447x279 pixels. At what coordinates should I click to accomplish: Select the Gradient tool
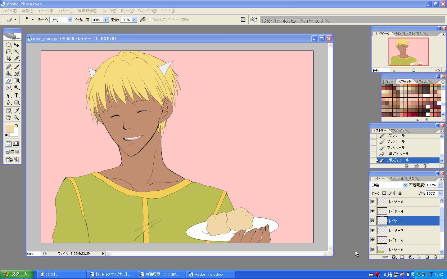(x=16, y=81)
